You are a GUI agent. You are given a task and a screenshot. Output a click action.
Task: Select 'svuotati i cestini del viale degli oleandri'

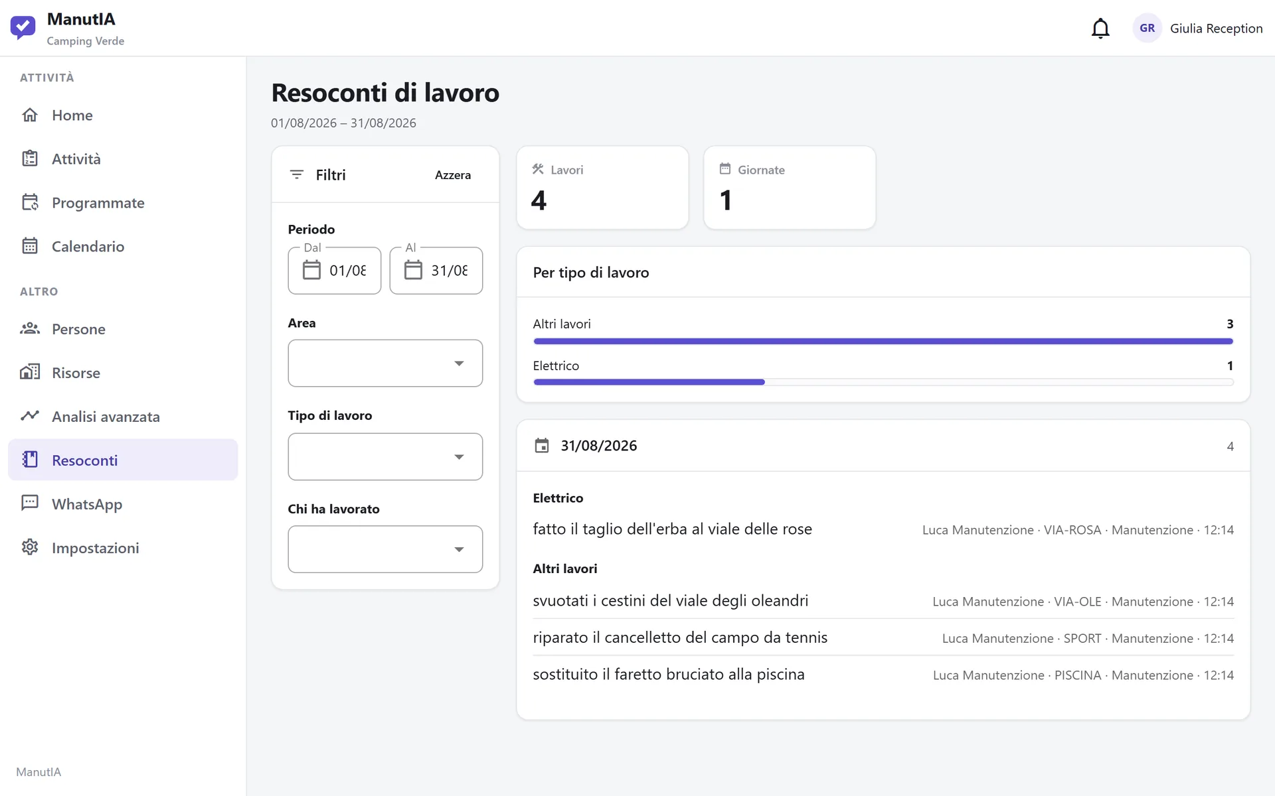pos(670,601)
